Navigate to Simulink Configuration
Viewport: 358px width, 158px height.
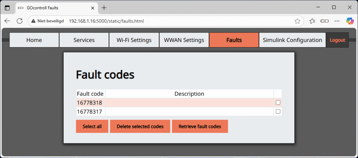click(292, 40)
